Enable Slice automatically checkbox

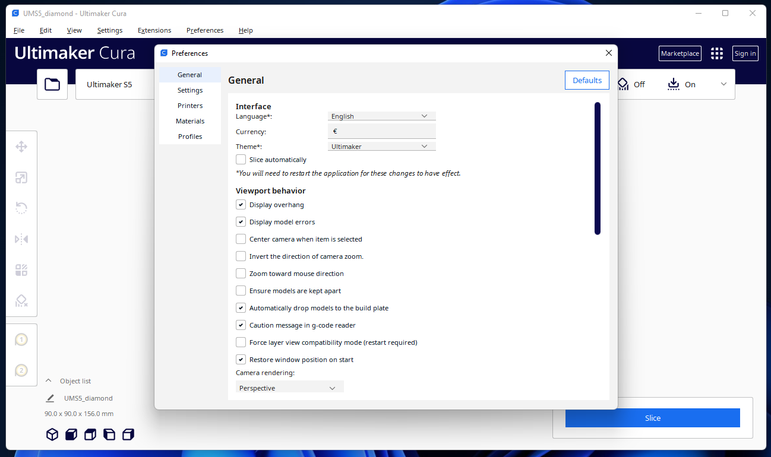click(241, 160)
